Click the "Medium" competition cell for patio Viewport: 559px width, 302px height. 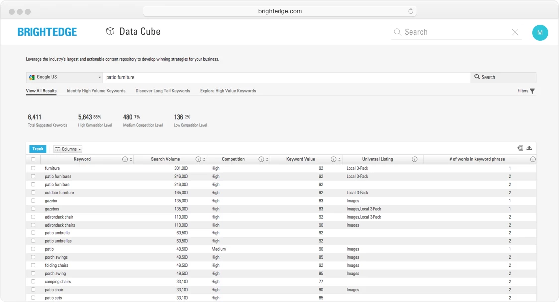(218, 249)
